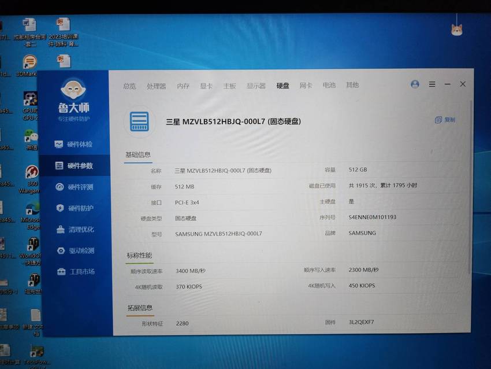Open the hamburger menu in title bar
This screenshot has height=369, width=491.
click(432, 84)
